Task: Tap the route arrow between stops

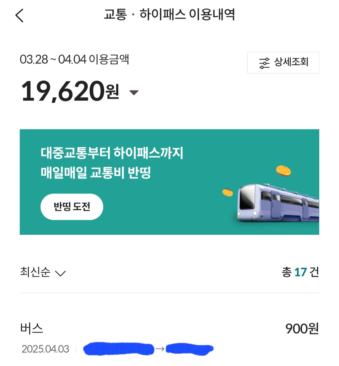Action: pyautogui.click(x=160, y=349)
